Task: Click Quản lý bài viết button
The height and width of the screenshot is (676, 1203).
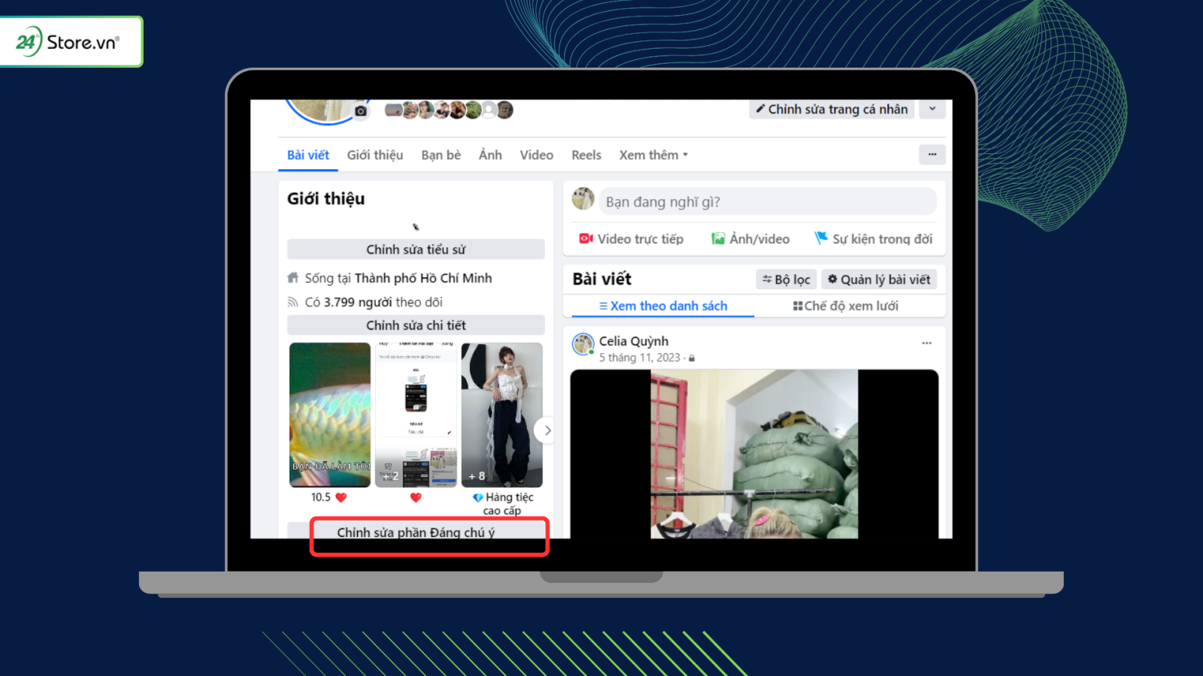Action: [x=879, y=279]
